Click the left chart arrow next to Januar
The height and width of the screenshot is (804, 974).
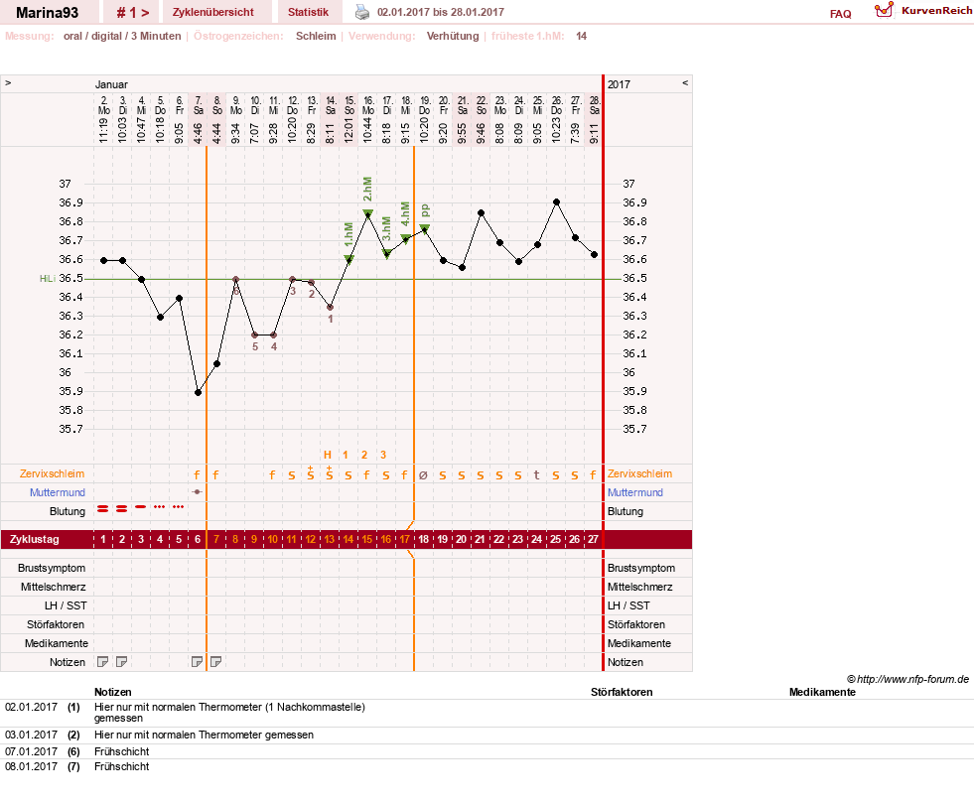click(x=8, y=82)
